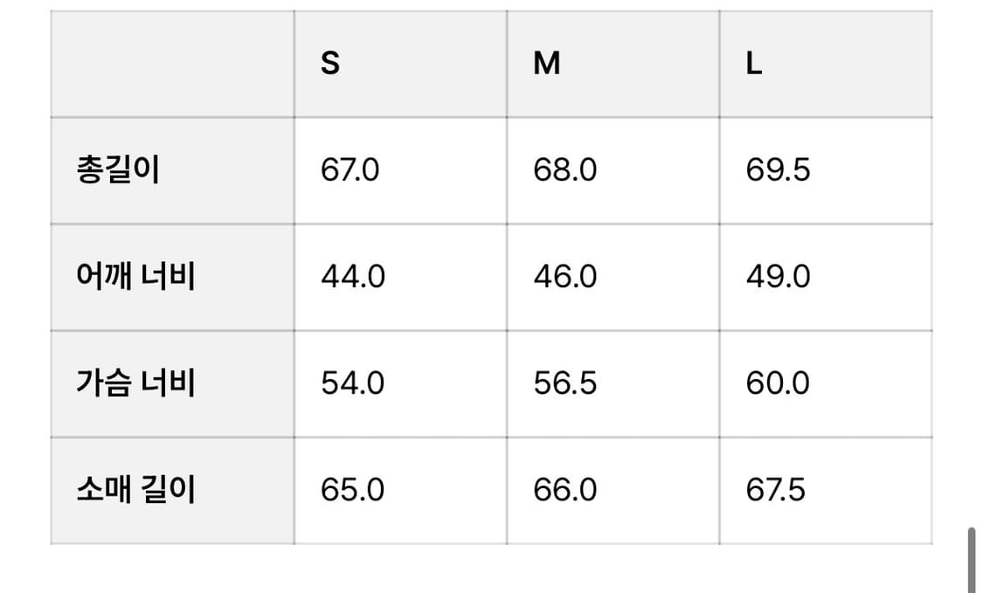Select the M size column header
The height and width of the screenshot is (593, 983).
coord(547,64)
